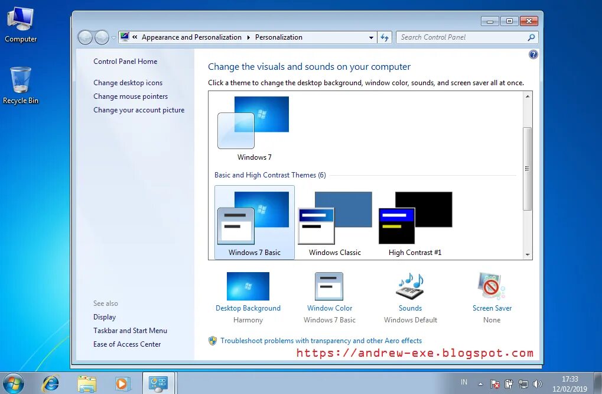Click the Back navigation button
The image size is (602, 394).
pyautogui.click(x=85, y=37)
